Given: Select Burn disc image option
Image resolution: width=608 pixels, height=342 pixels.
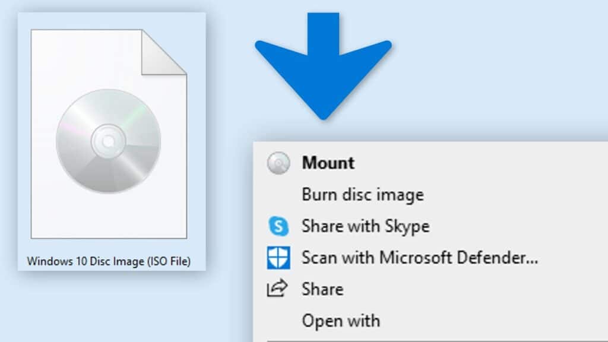Looking at the screenshot, I should 363,195.
